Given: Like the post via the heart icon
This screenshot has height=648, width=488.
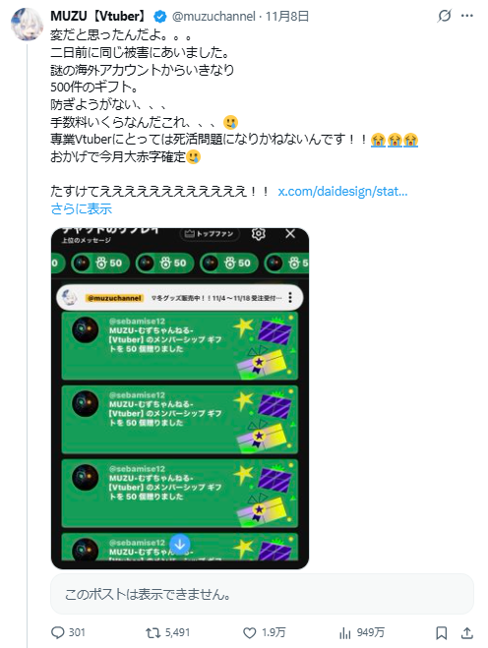Looking at the screenshot, I should coord(249,632).
